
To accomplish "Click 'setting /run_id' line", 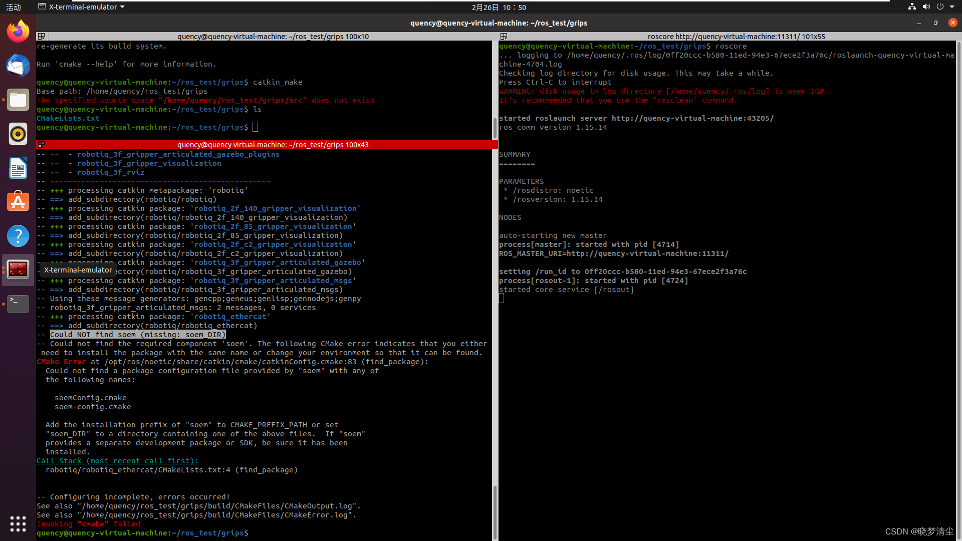I will tap(623, 272).
